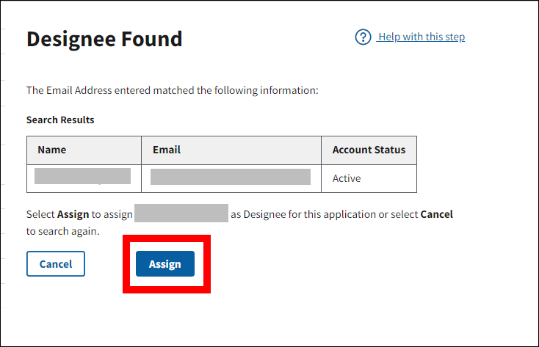Click the redacted name cell in results
The image size is (539, 347).
click(83, 177)
